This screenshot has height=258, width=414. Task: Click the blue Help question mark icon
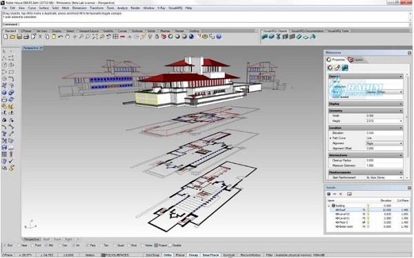[x=219, y=37]
